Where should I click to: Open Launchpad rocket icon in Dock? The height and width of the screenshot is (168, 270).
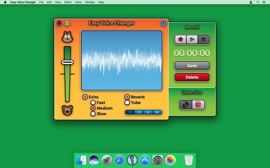(107, 160)
